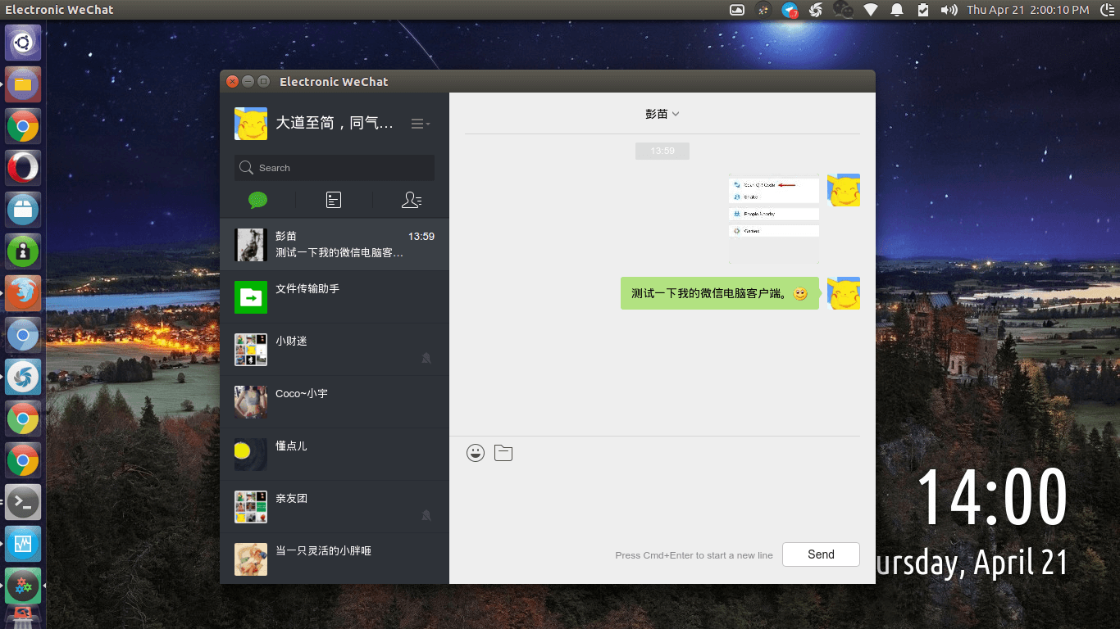
Task: Select the Coco~小宇 conversation
Action: tap(335, 402)
